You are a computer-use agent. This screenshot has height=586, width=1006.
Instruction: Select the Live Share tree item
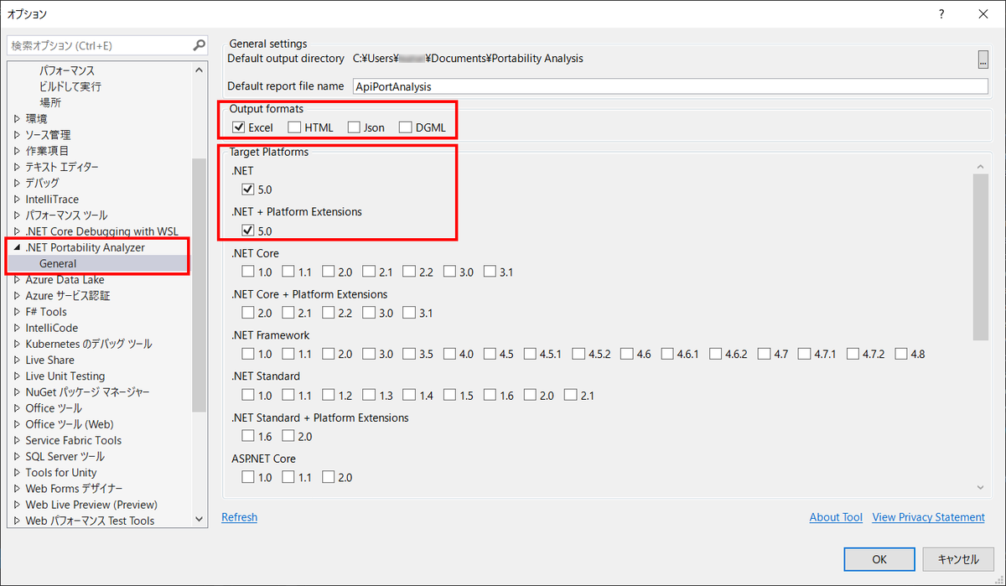[49, 360]
